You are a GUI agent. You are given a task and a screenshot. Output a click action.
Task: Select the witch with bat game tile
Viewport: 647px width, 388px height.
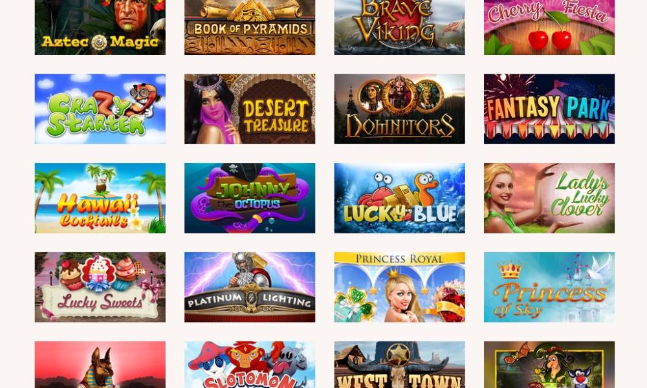click(549, 365)
